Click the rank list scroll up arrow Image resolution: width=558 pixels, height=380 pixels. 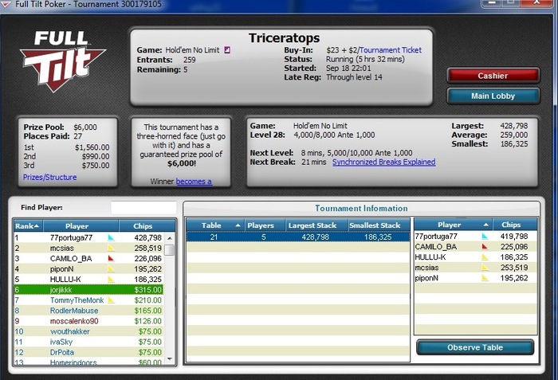[x=170, y=238]
